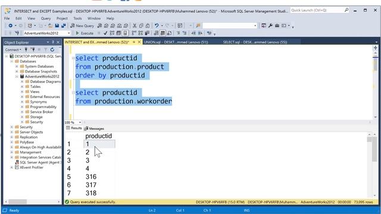
Task: Click the Properties wrench icon
Action: click(x=270, y=26)
